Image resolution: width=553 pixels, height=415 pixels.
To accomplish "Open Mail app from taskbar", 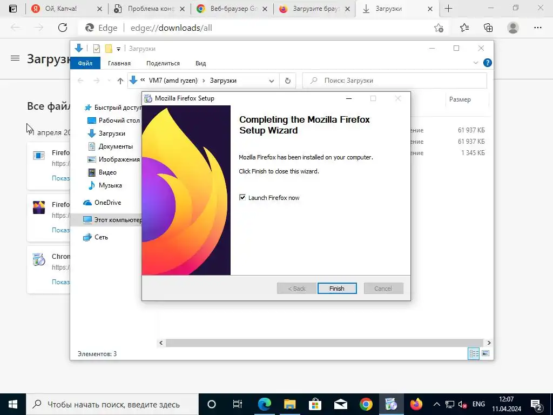I will 340,404.
